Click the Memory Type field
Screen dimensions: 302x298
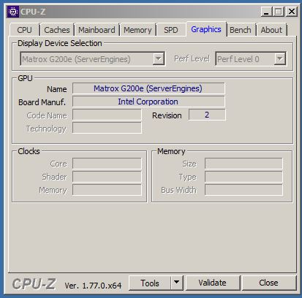[x=244, y=177]
